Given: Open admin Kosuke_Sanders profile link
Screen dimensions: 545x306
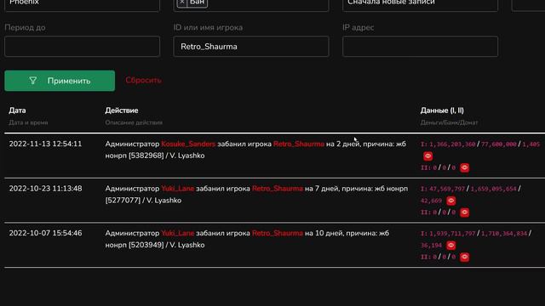Looking at the screenshot, I should pyautogui.click(x=188, y=144).
